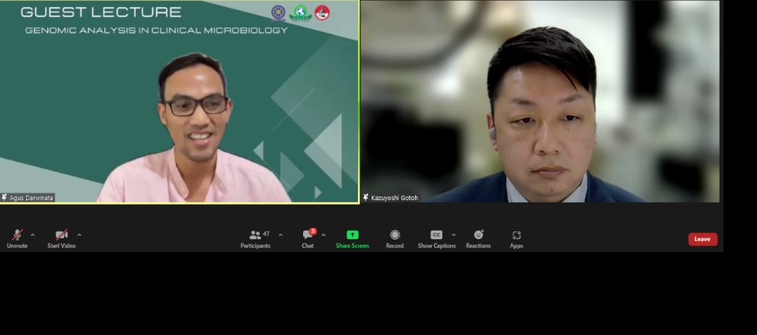This screenshot has width=757, height=335.
Task: Leave the meeting
Action: coord(702,239)
